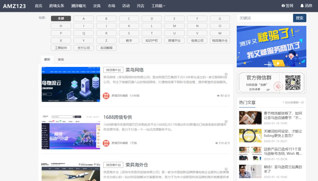Filter entries by letter M
The height and width of the screenshot is (181, 318).
(x=174, y=26)
